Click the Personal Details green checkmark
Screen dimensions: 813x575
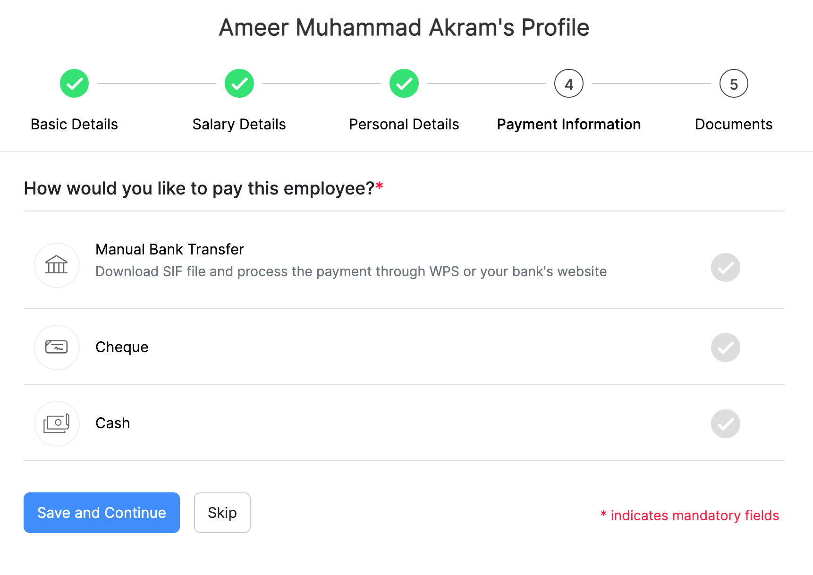tap(404, 84)
